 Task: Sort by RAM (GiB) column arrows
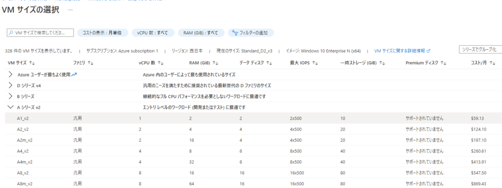click(x=216, y=63)
